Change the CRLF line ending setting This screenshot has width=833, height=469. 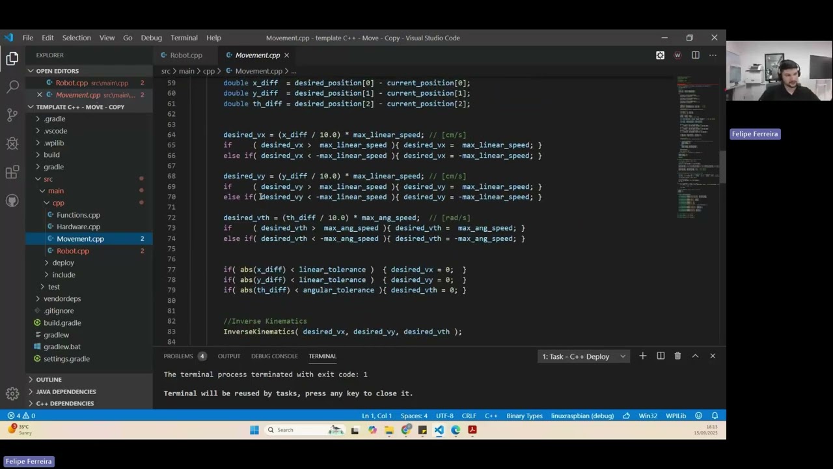pyautogui.click(x=469, y=416)
